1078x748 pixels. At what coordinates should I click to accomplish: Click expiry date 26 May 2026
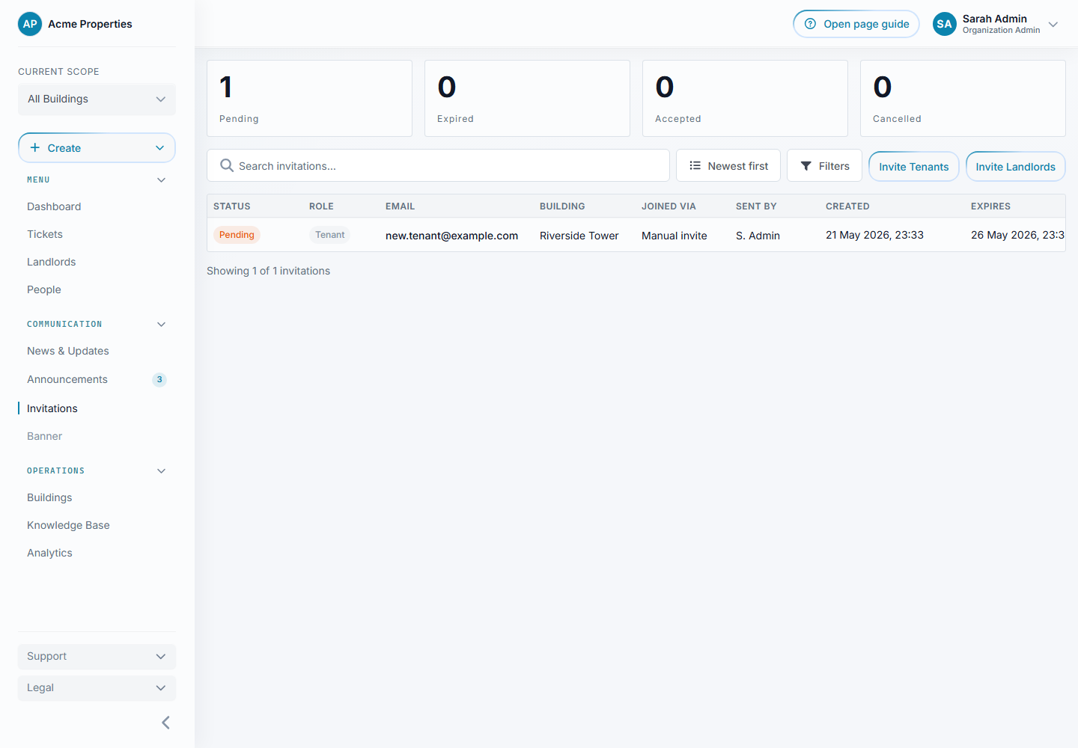point(1017,235)
